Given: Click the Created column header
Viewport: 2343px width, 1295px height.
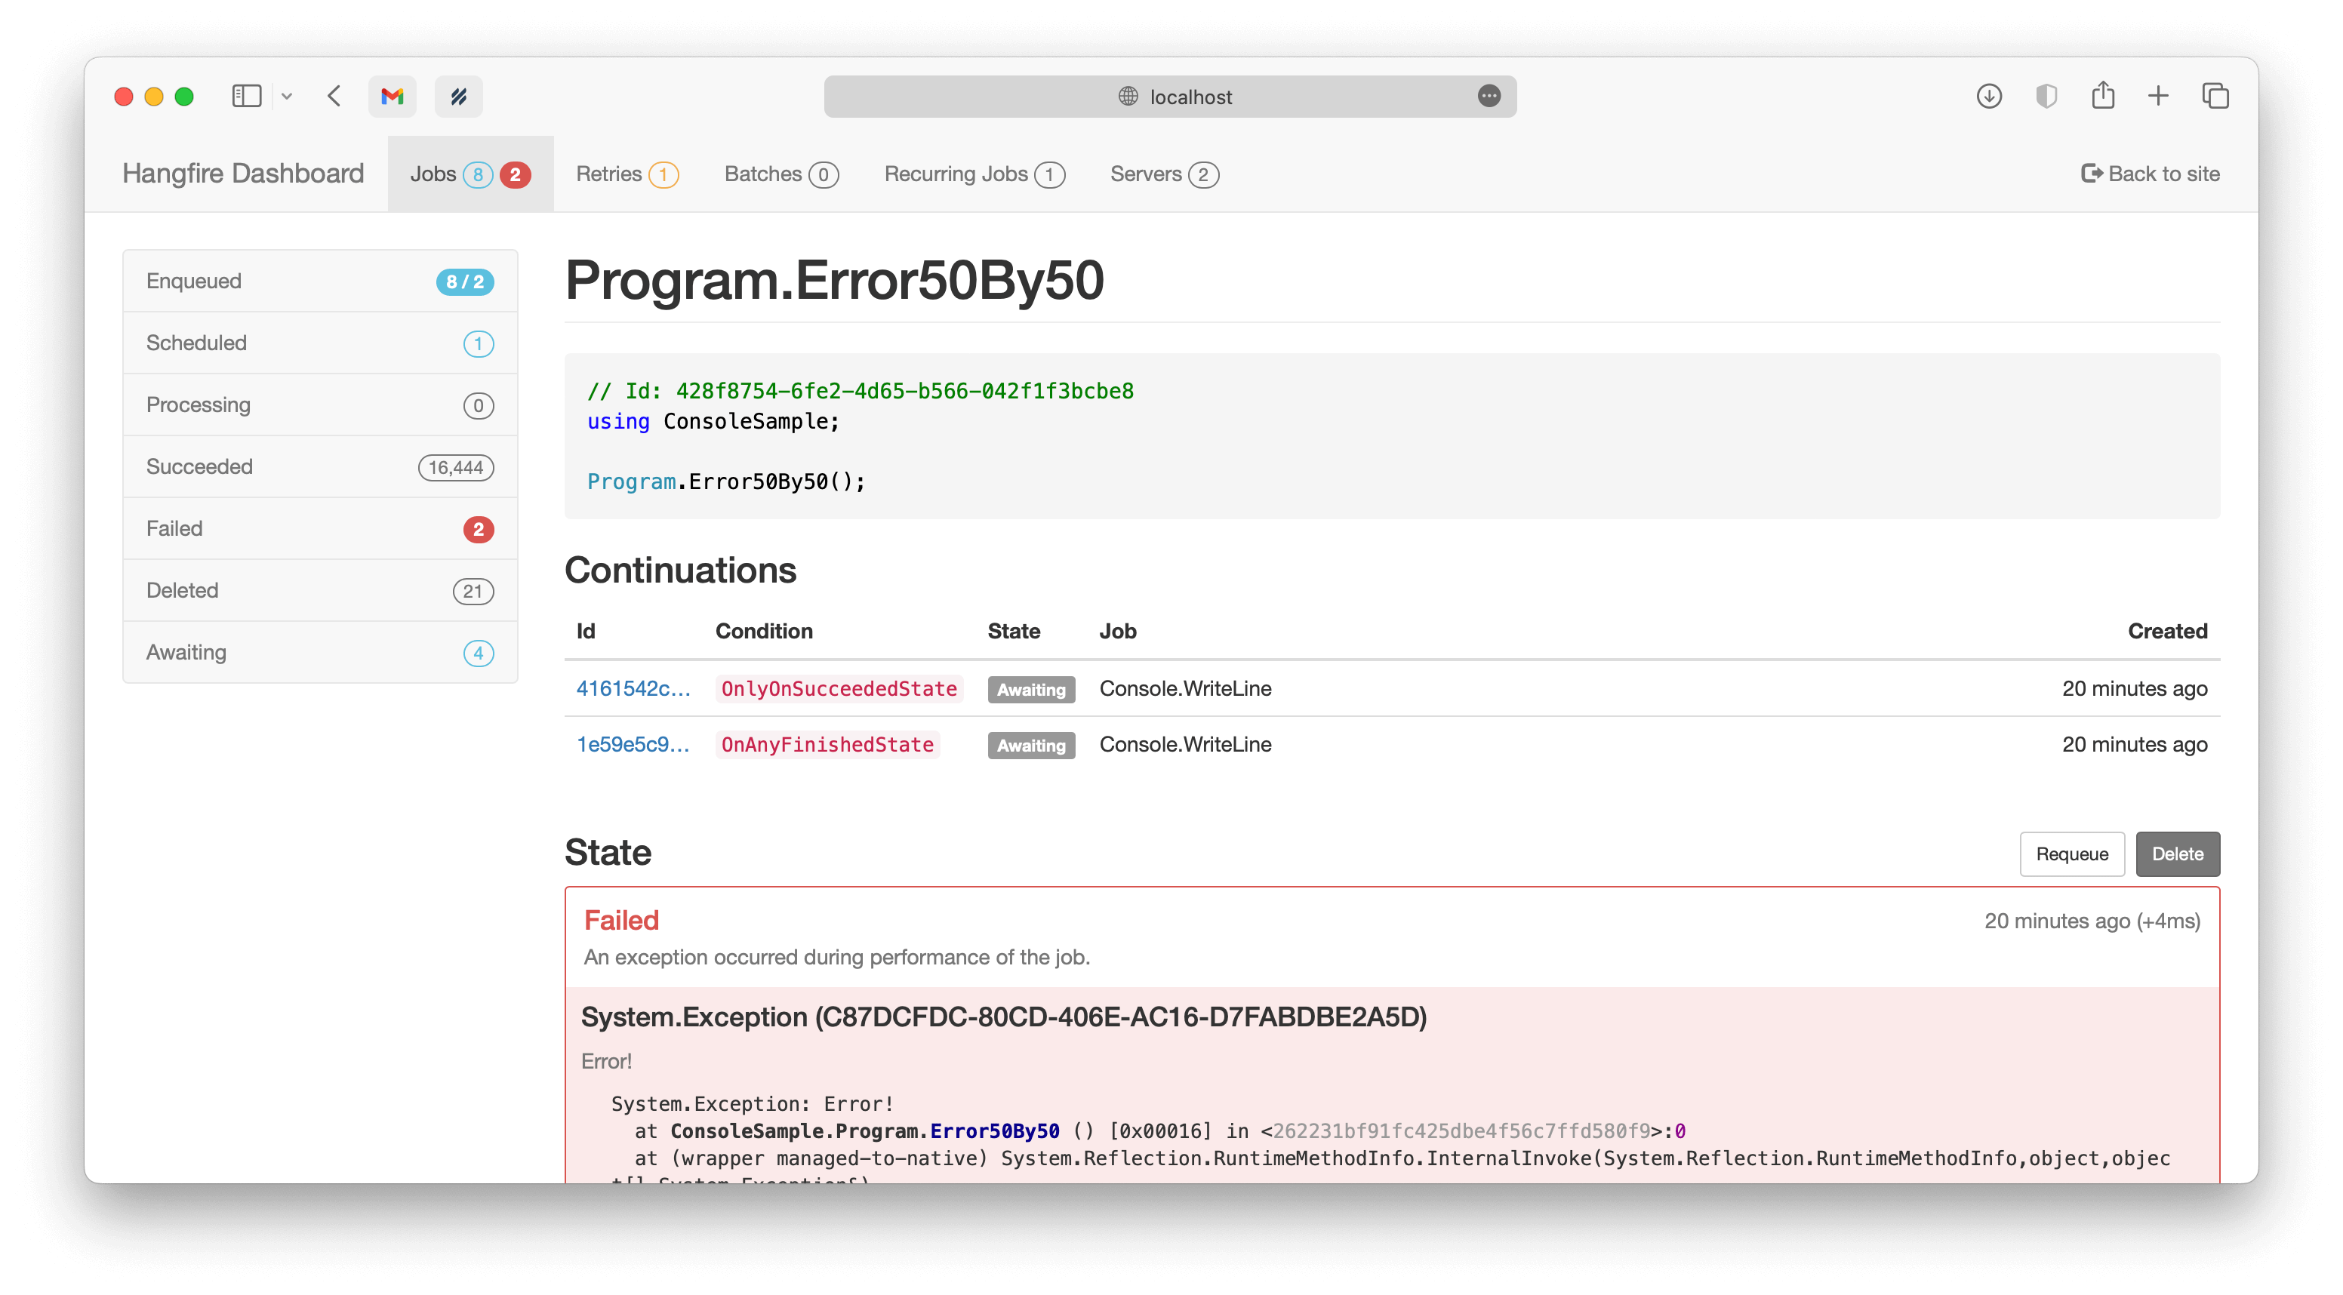Looking at the screenshot, I should [2167, 631].
